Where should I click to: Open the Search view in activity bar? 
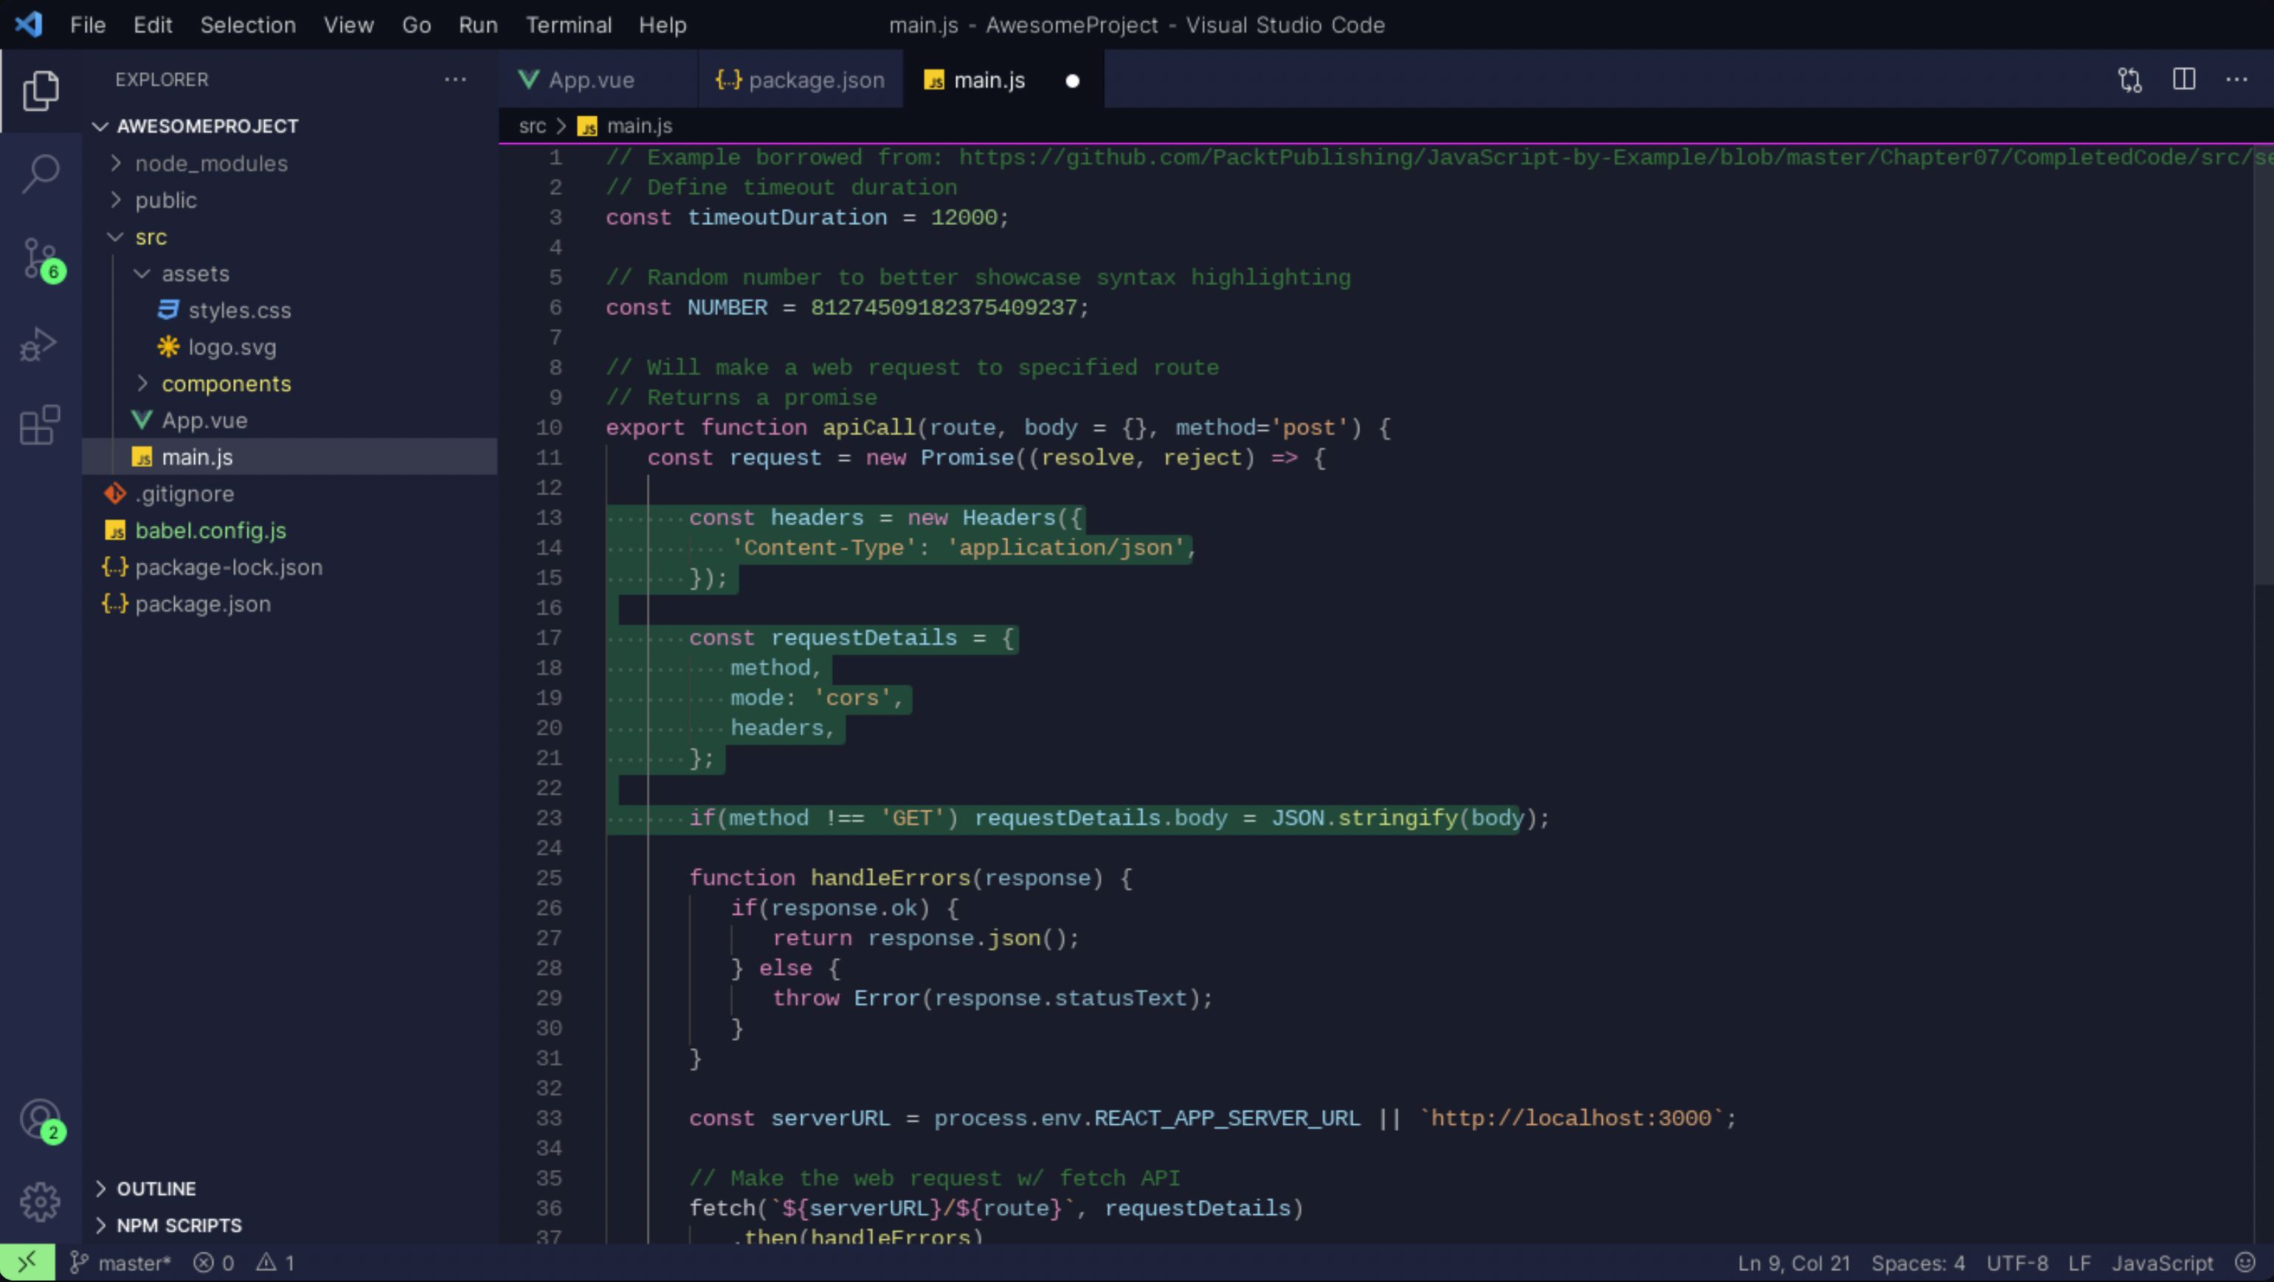pos(40,172)
